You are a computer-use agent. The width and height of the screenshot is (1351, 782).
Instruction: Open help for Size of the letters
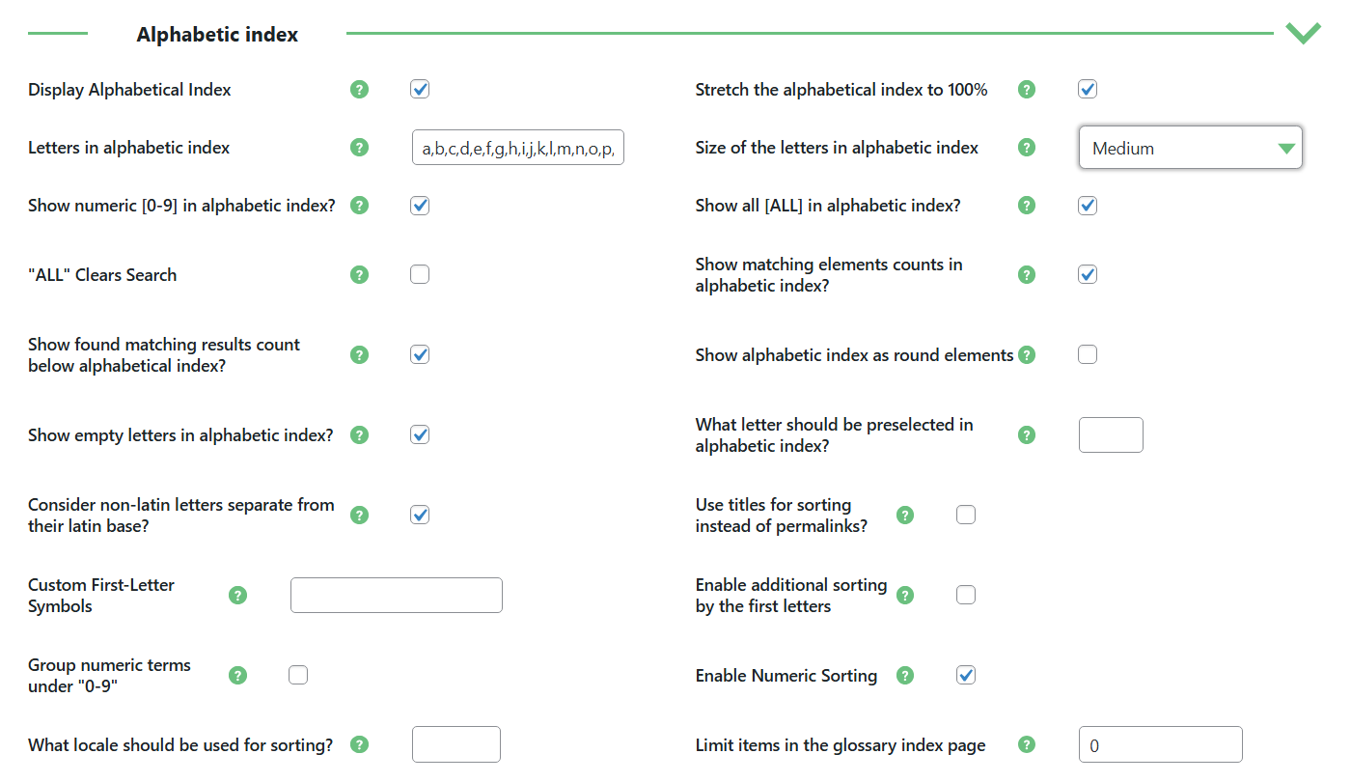pos(1026,147)
